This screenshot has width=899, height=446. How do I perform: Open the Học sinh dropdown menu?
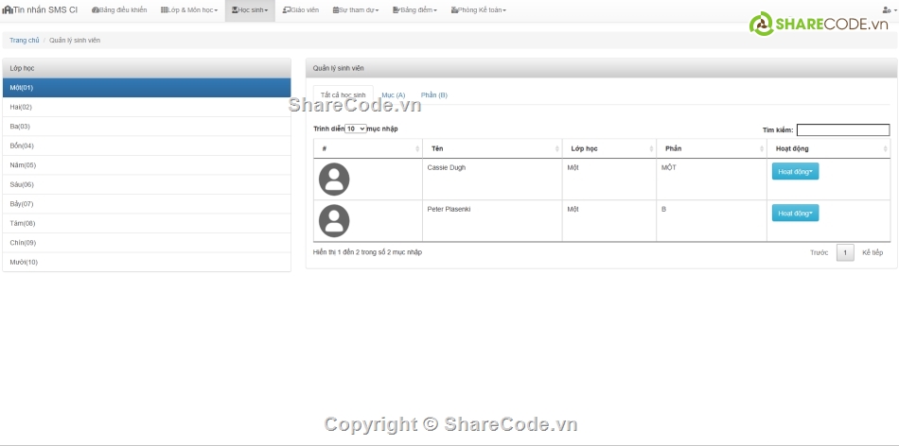(250, 10)
